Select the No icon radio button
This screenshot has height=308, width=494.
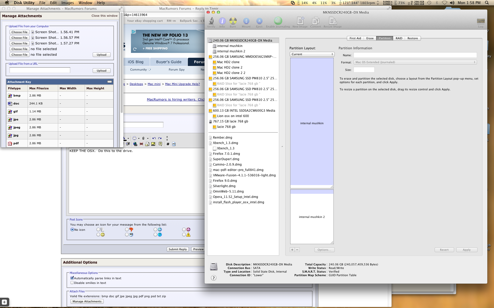pyautogui.click(x=72, y=230)
